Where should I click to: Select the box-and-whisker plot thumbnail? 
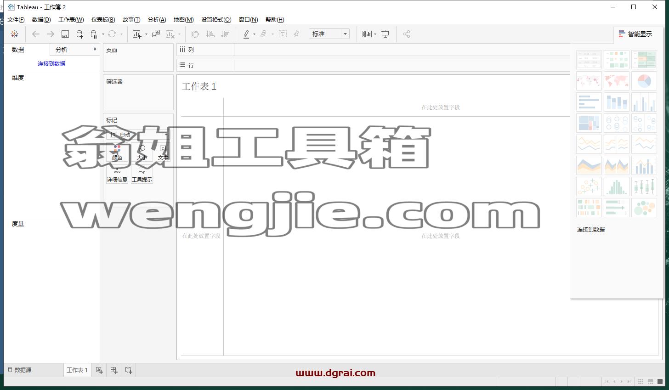644,187
